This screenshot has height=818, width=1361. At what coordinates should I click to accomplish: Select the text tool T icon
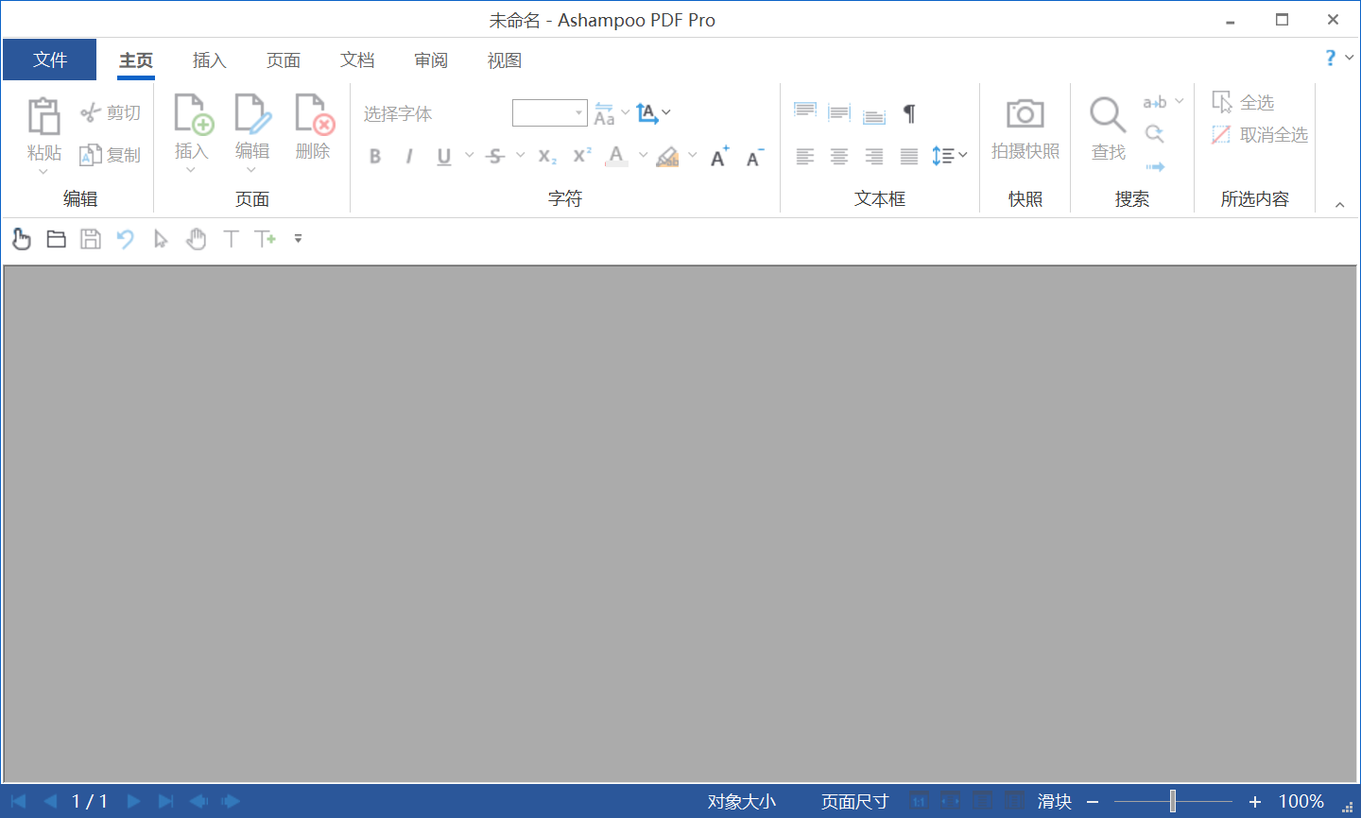231,239
